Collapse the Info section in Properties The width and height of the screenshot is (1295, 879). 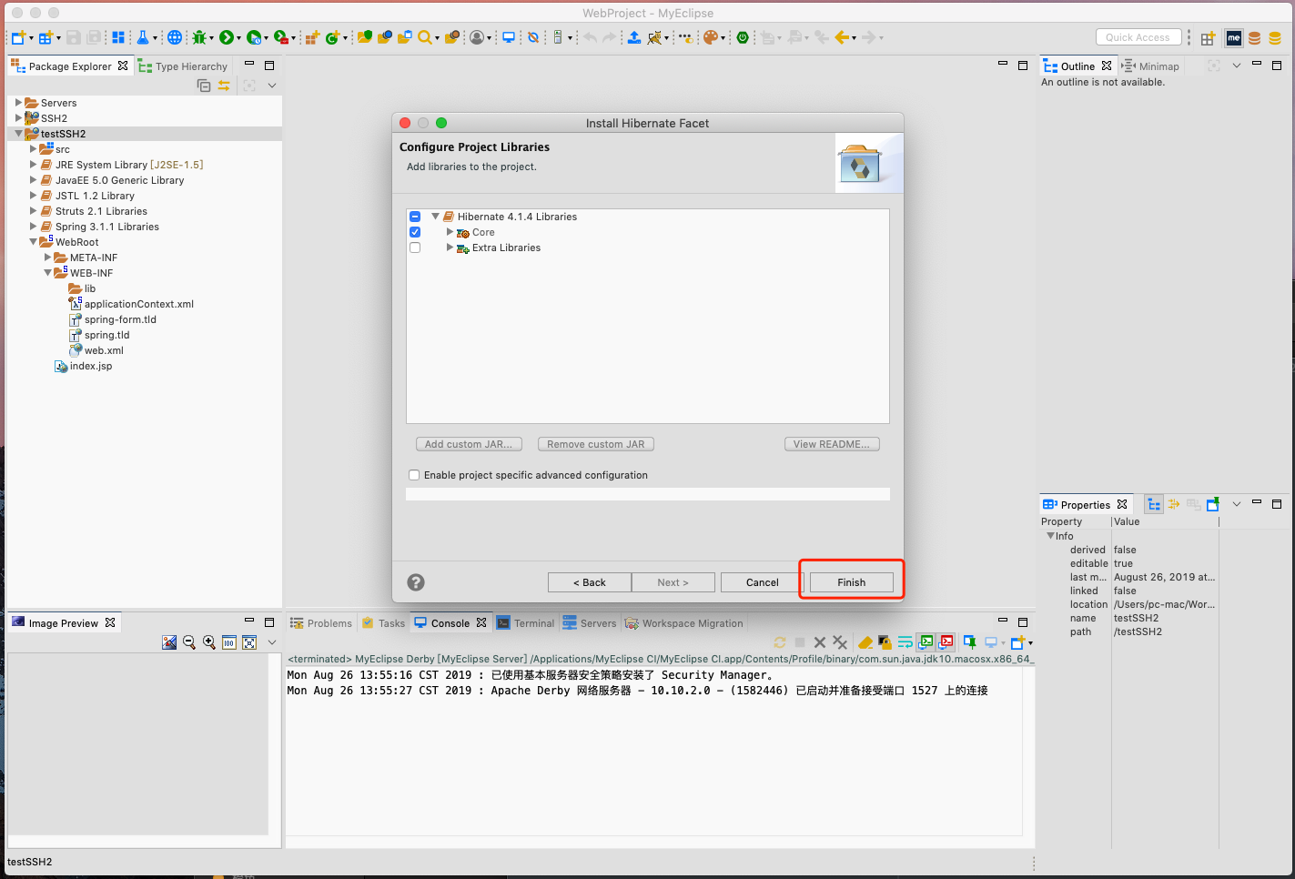[1050, 536]
